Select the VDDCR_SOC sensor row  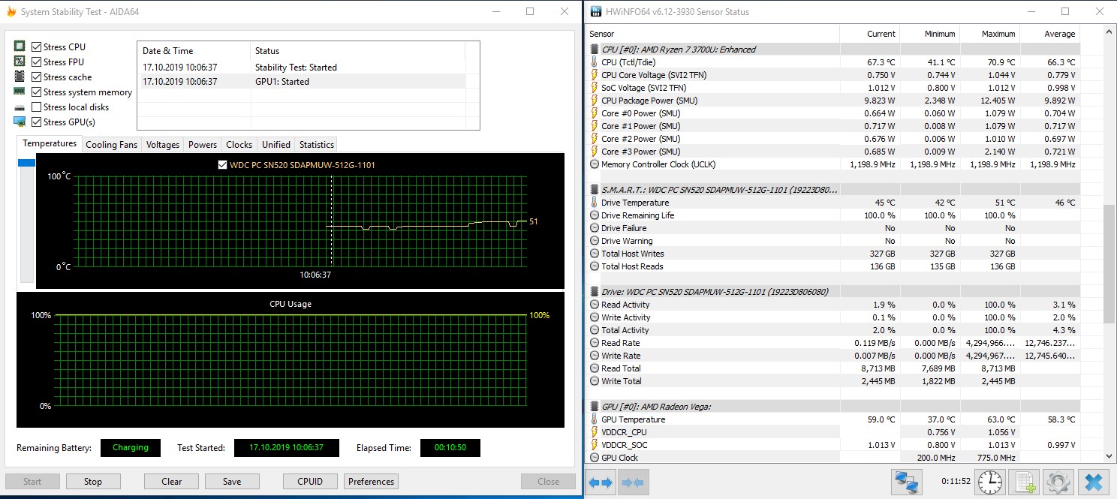pyautogui.click(x=832, y=445)
